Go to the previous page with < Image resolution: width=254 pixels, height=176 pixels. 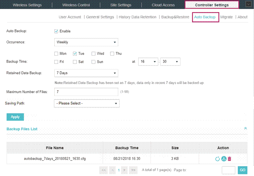pos(112,170)
